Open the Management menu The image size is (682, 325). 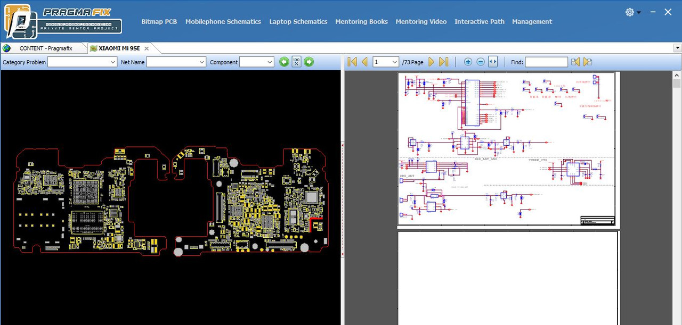(532, 22)
